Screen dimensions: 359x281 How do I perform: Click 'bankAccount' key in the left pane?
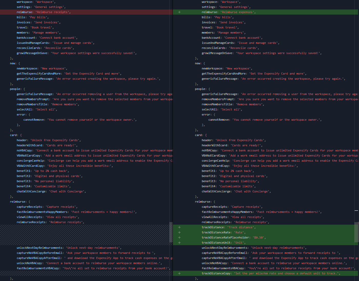pyautogui.click(x=26, y=38)
